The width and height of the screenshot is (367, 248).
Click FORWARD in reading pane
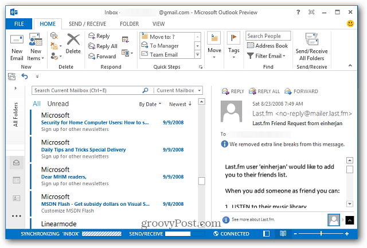301,91
